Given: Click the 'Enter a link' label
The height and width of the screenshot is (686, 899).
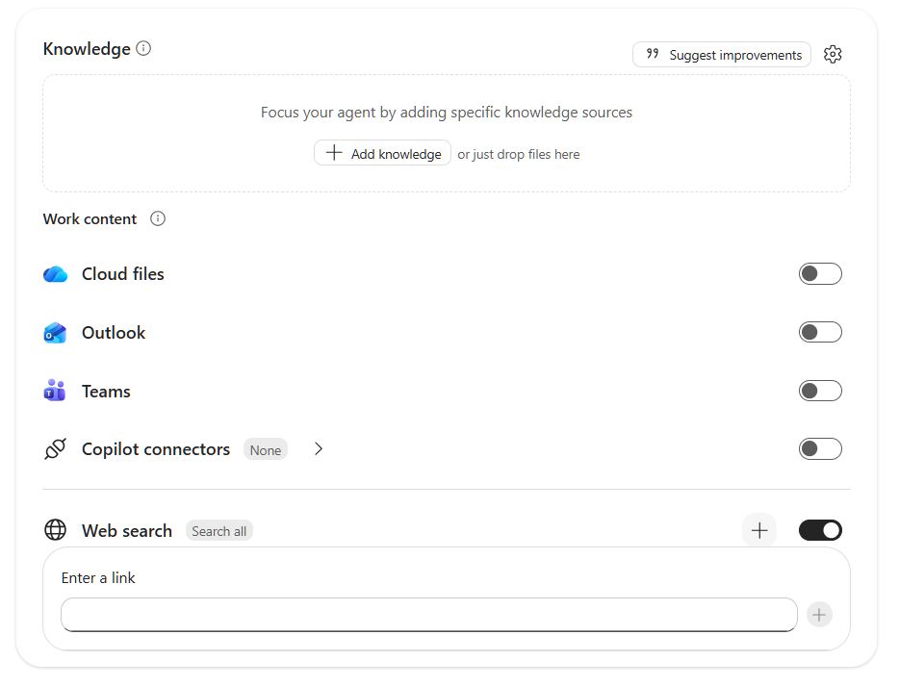Looking at the screenshot, I should (x=98, y=577).
